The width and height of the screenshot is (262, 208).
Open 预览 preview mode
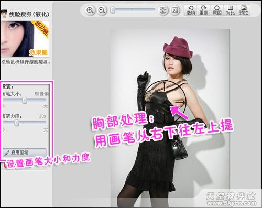(x=244, y=10)
